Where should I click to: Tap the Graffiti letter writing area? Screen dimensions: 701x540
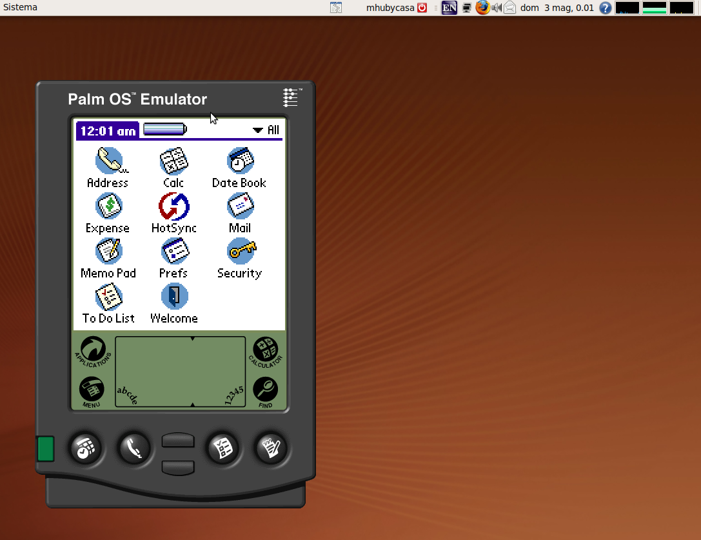[x=153, y=372]
